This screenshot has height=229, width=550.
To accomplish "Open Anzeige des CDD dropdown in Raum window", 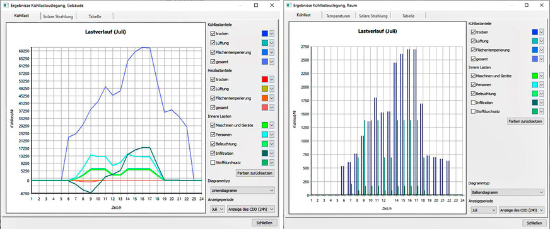I will click(522, 209).
